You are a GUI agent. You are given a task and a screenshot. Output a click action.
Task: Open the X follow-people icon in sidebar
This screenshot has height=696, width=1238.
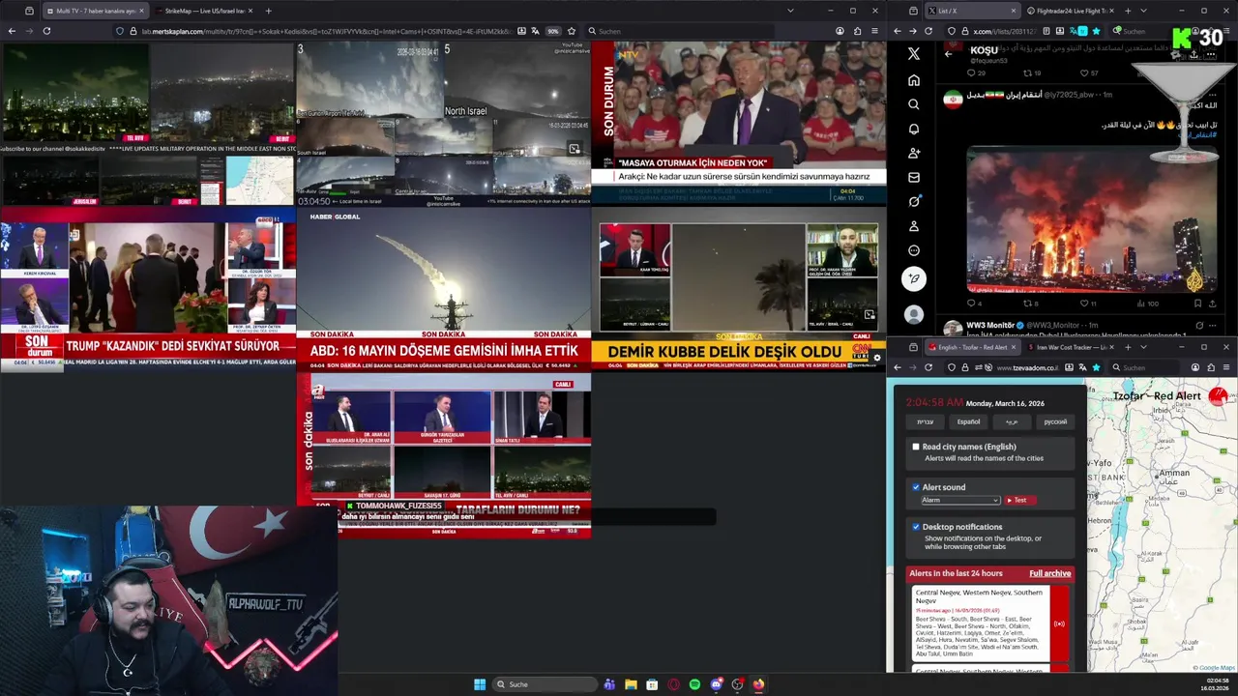914,153
